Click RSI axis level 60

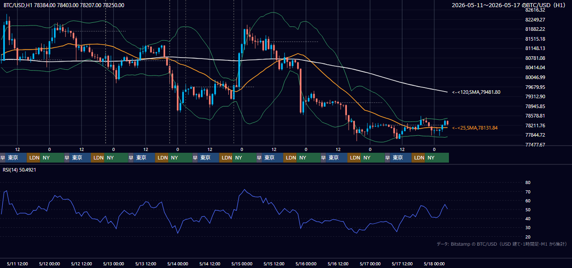pos(528,201)
